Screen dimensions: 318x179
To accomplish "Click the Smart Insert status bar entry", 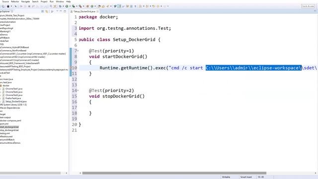I will [246, 177].
